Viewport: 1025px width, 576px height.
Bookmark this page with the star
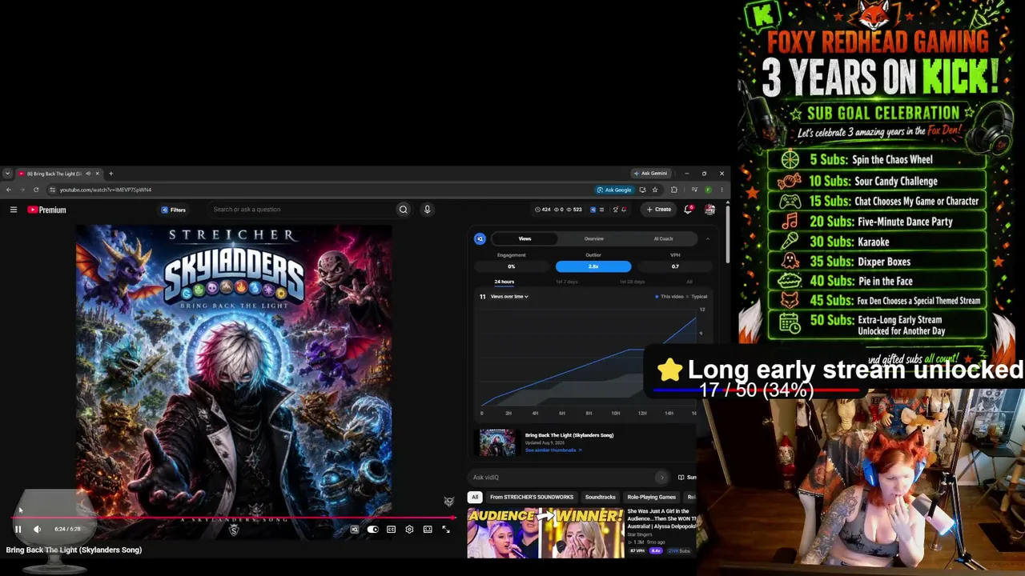click(x=655, y=190)
